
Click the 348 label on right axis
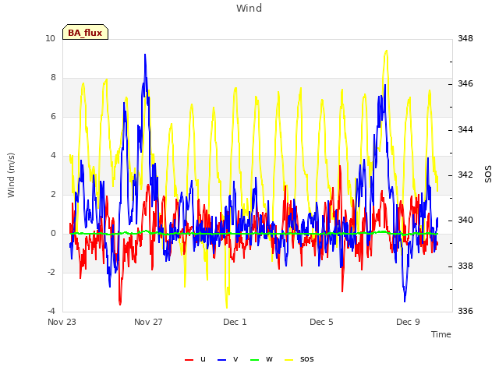click(465, 38)
